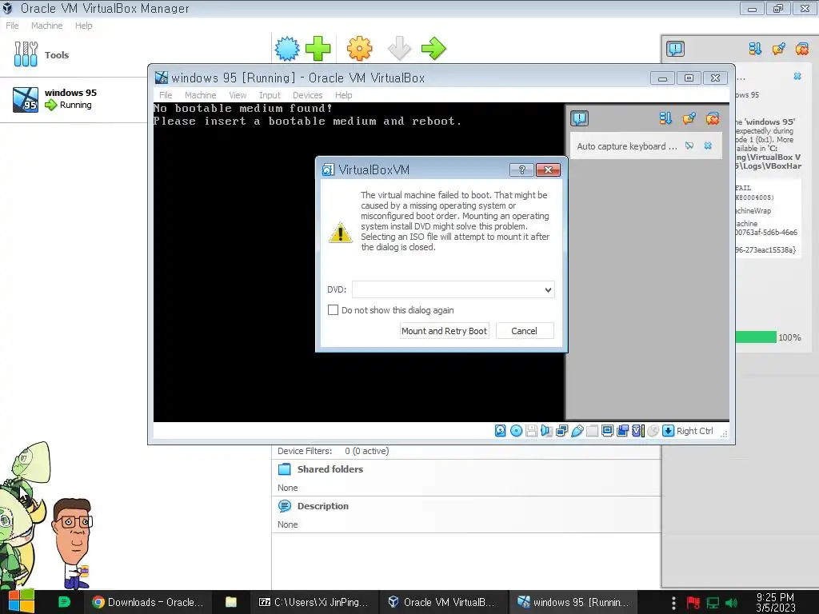Click the optical disc status bar indicator
The width and height of the screenshot is (819, 614).
click(516, 431)
